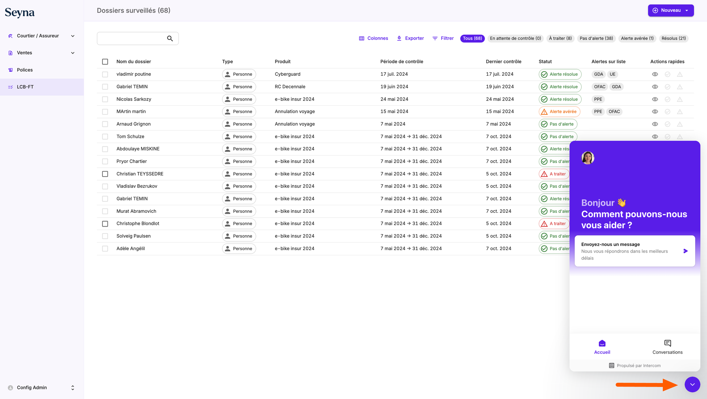Open the Config Admin account switcher
Screen dimensions: 707x399
click(x=72, y=388)
